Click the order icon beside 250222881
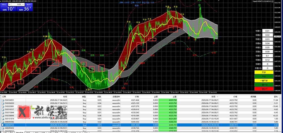The width and height of the screenshot is (283, 133). (3, 106)
